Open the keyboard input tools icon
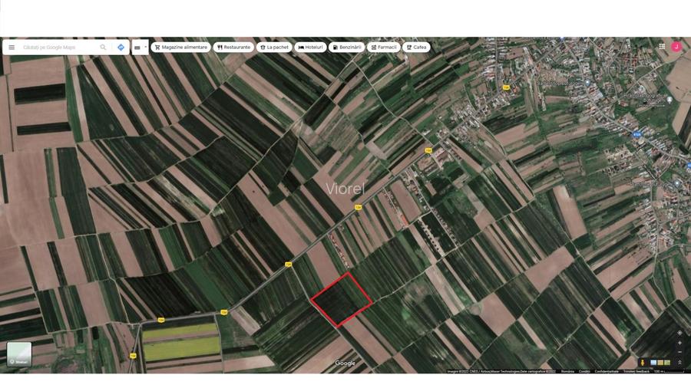Image resolution: width=691 pixels, height=388 pixels. (x=137, y=47)
